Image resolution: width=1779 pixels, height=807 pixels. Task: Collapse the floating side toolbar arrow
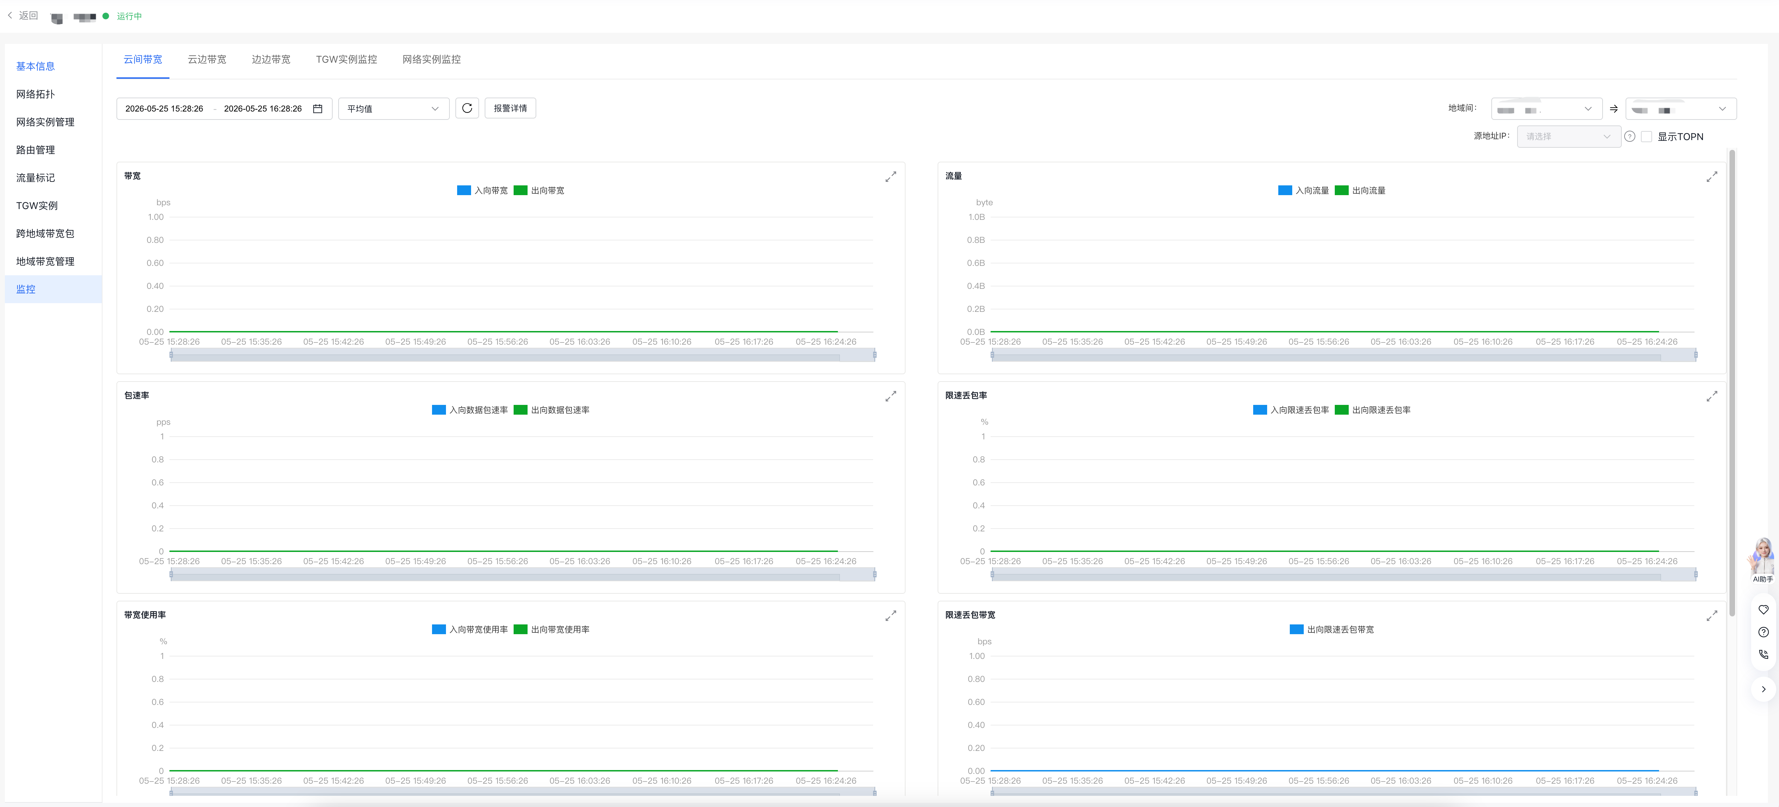(x=1763, y=689)
